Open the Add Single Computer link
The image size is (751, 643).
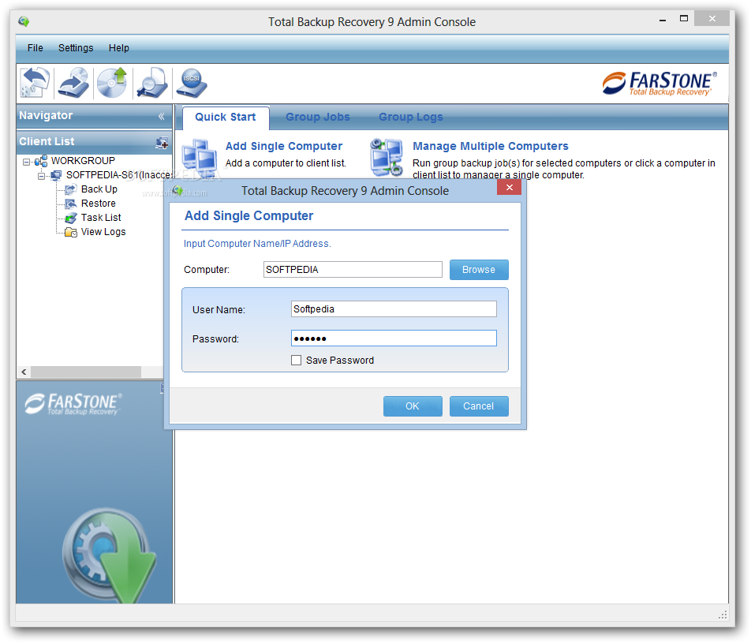point(284,146)
